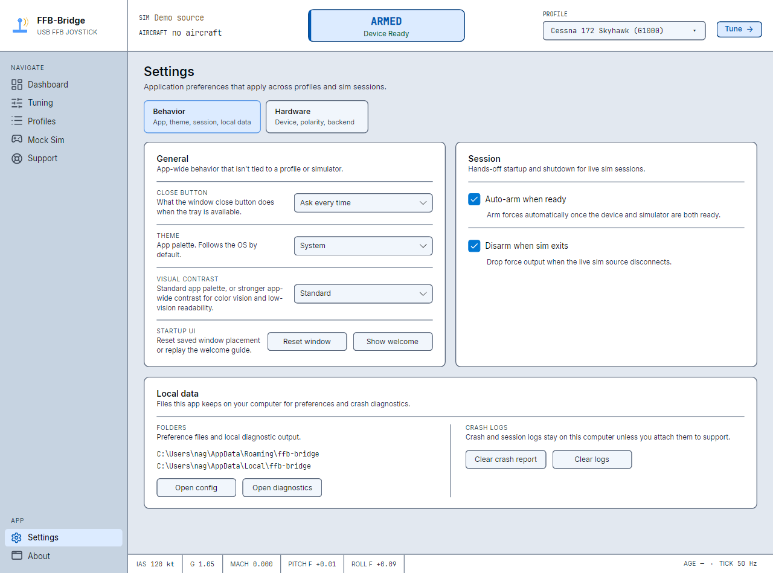
Task: Click the Settings gear icon in sidebar
Action: (x=17, y=537)
